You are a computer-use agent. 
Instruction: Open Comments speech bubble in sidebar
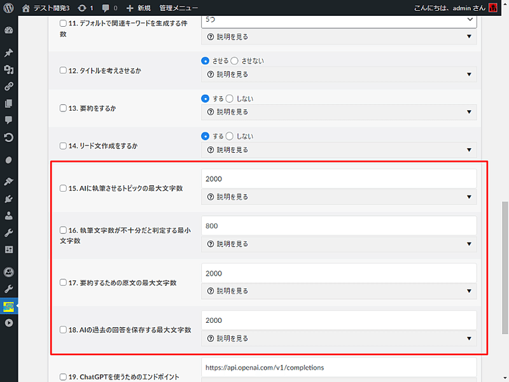(9, 120)
